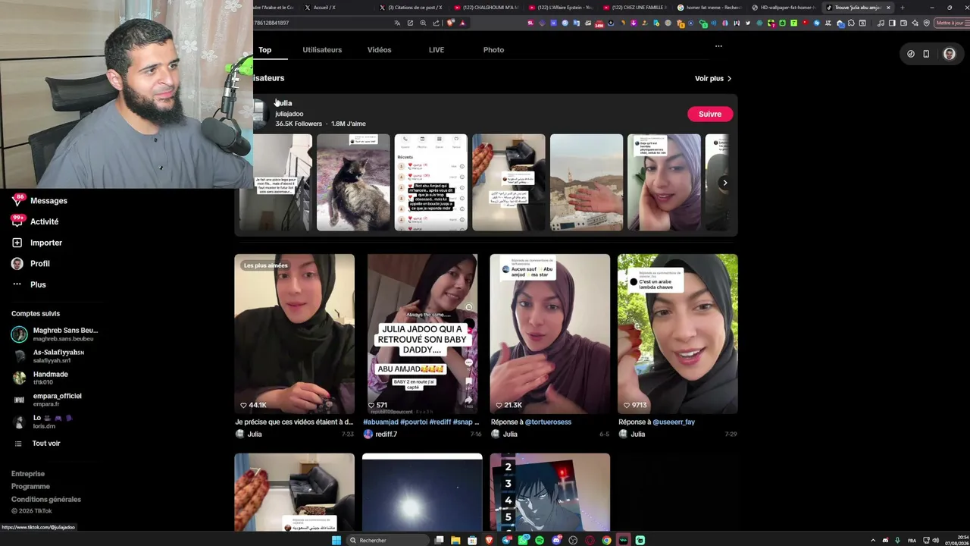Follow Julia with the Suivre button
This screenshot has height=546, width=970.
click(x=710, y=115)
